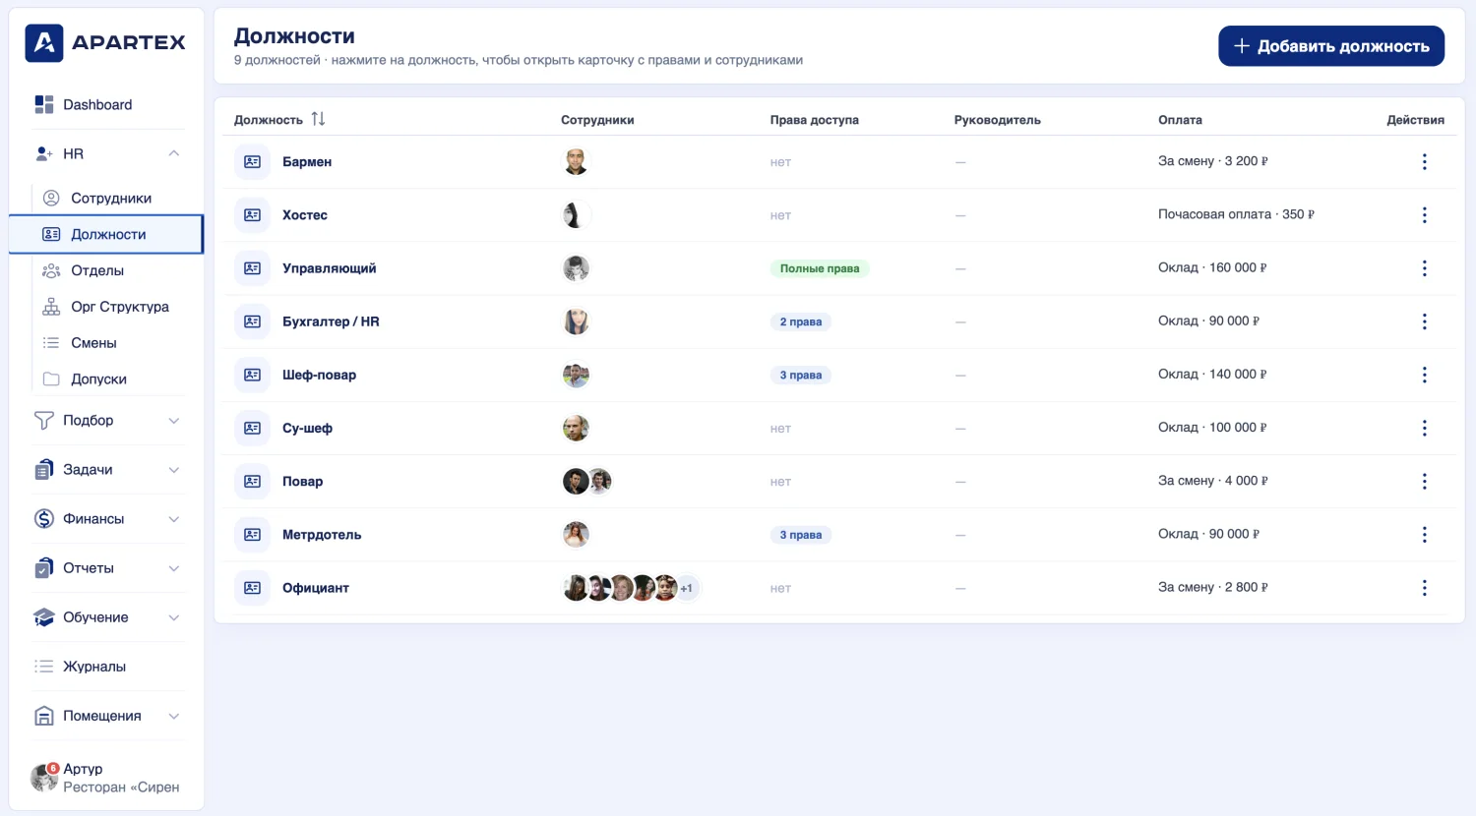The image size is (1476, 816).
Task: Open the Допуски page
Action: point(98,379)
